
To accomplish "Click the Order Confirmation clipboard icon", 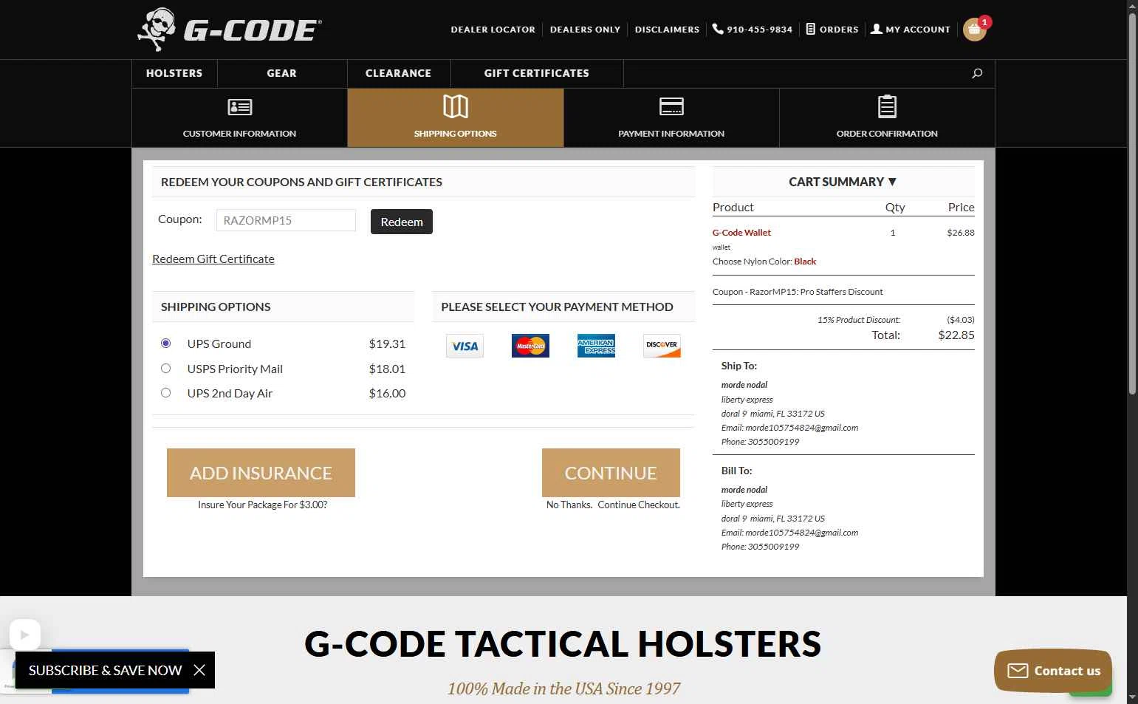I will [x=887, y=106].
